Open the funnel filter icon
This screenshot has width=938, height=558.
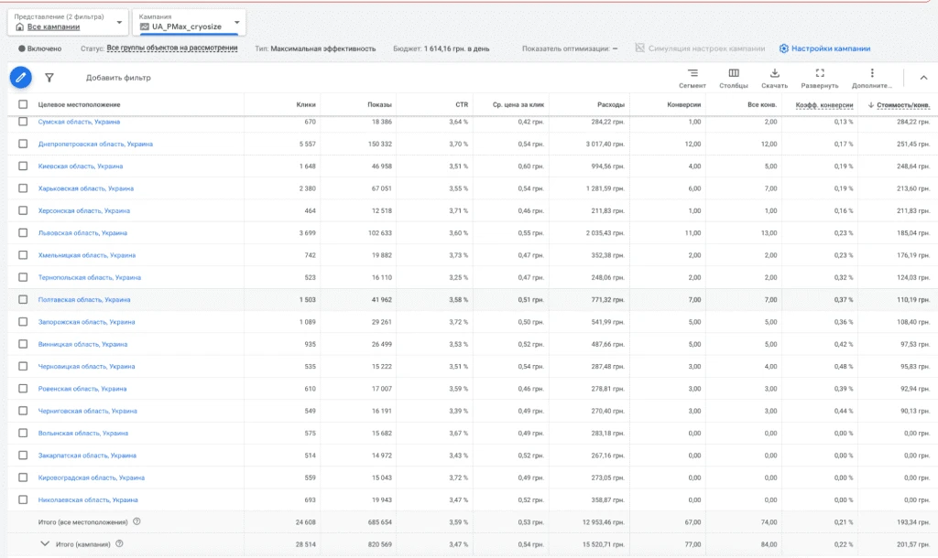click(x=49, y=78)
